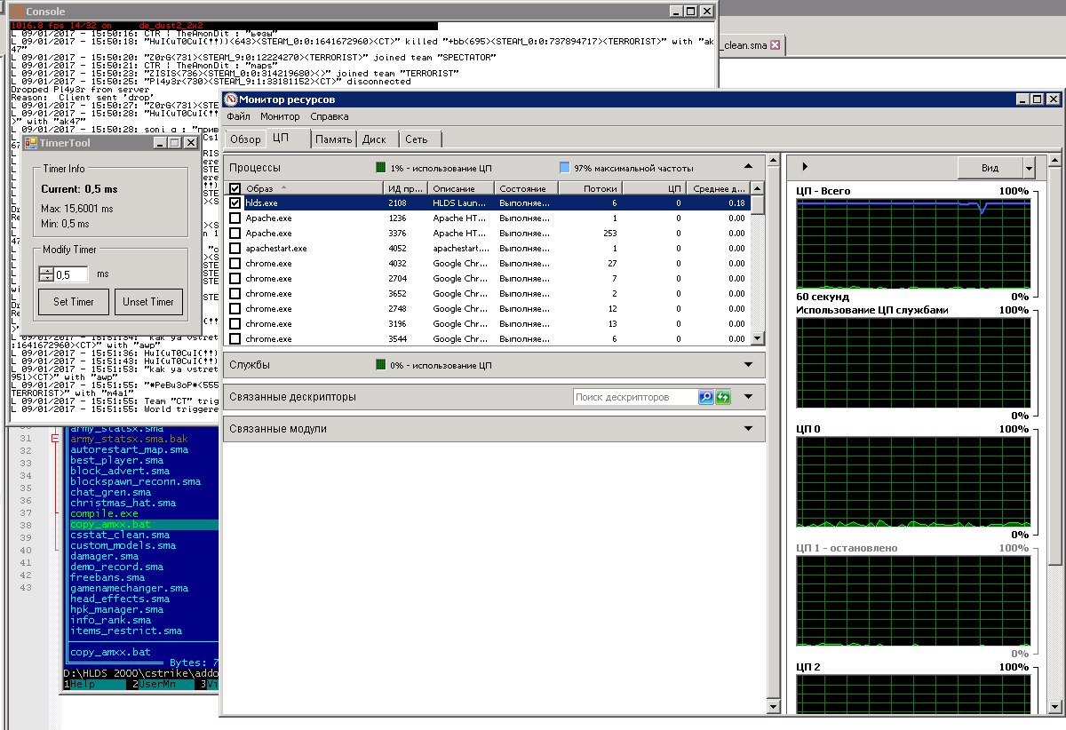Screen dimensions: 1066x730
Task: Click the Resource Monitor title bar icon
Action: click(231, 99)
